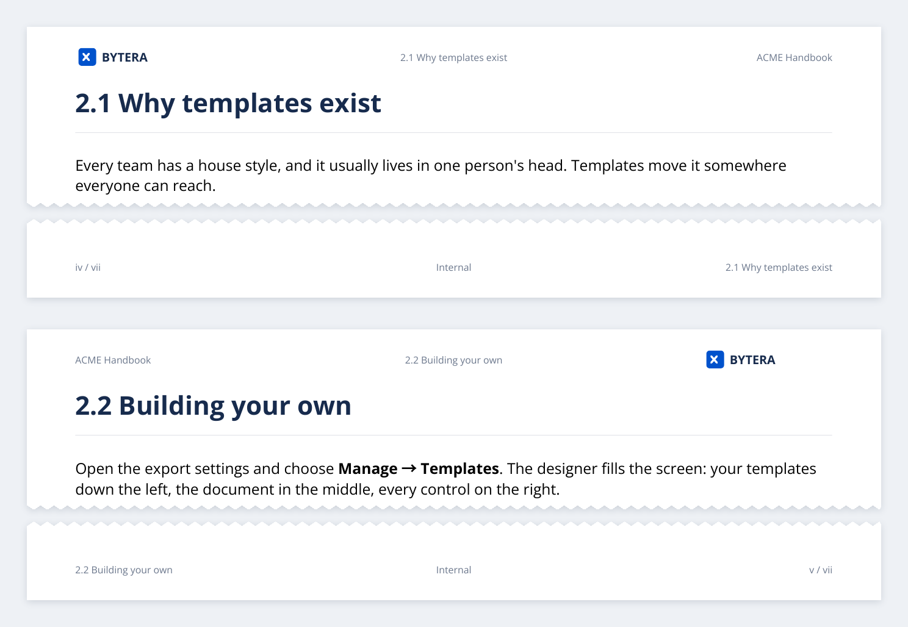Click the '2.2 Building your own' main heading
The width and height of the screenshot is (908, 627).
pos(214,406)
